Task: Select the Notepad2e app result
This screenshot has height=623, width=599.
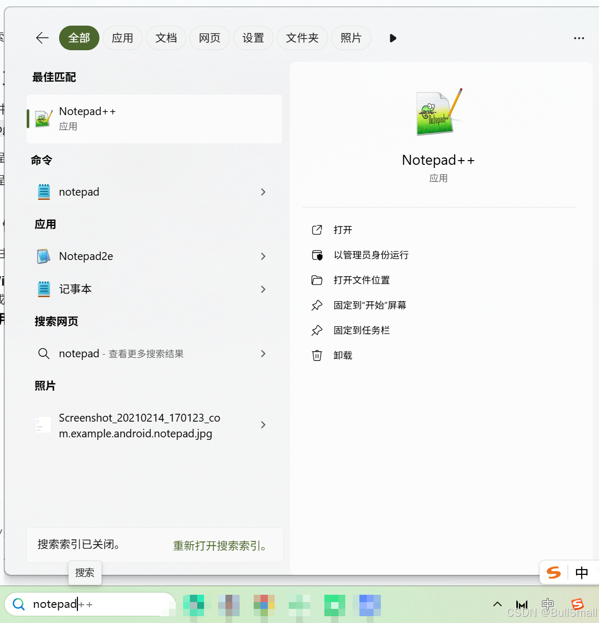Action: (x=154, y=256)
